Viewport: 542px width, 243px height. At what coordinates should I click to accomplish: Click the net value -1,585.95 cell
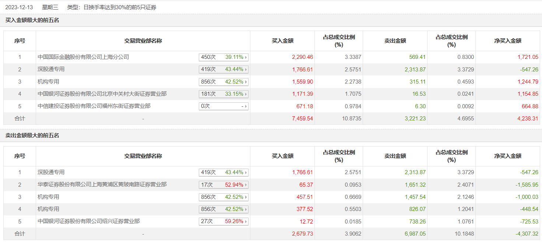[526, 185]
